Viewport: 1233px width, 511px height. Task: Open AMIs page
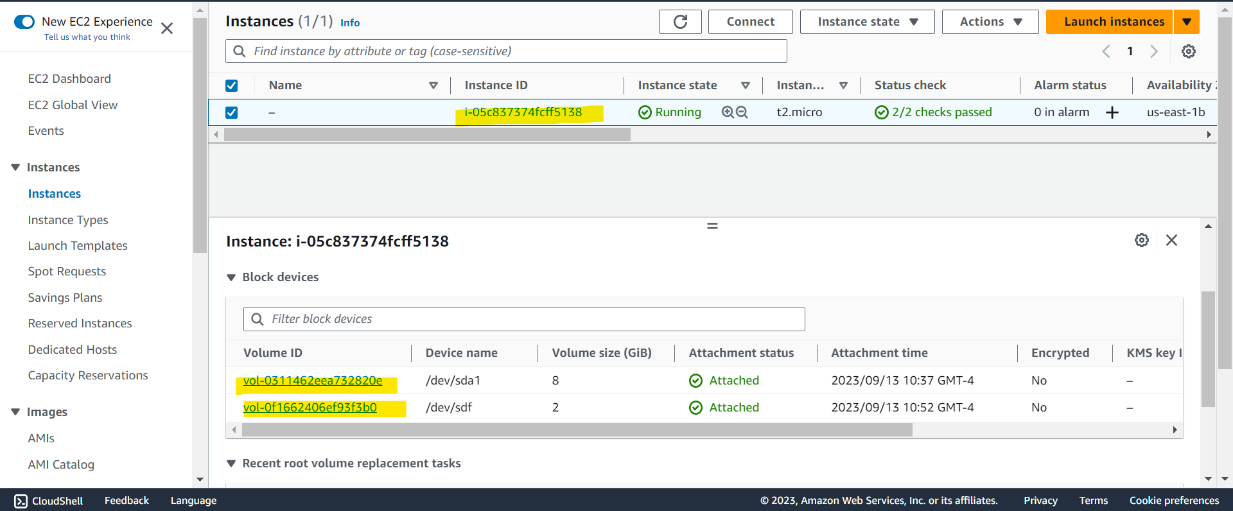click(41, 438)
